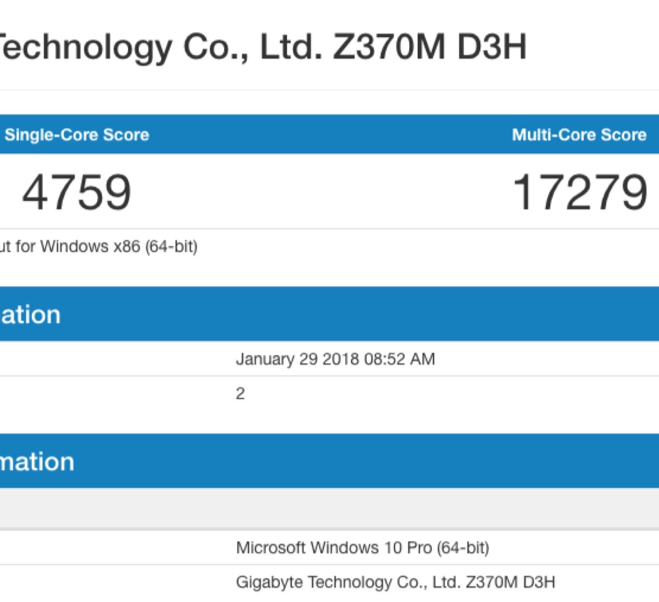The width and height of the screenshot is (659, 602).
Task: Click the blue section header ending in "mation"
Action: (x=313, y=461)
